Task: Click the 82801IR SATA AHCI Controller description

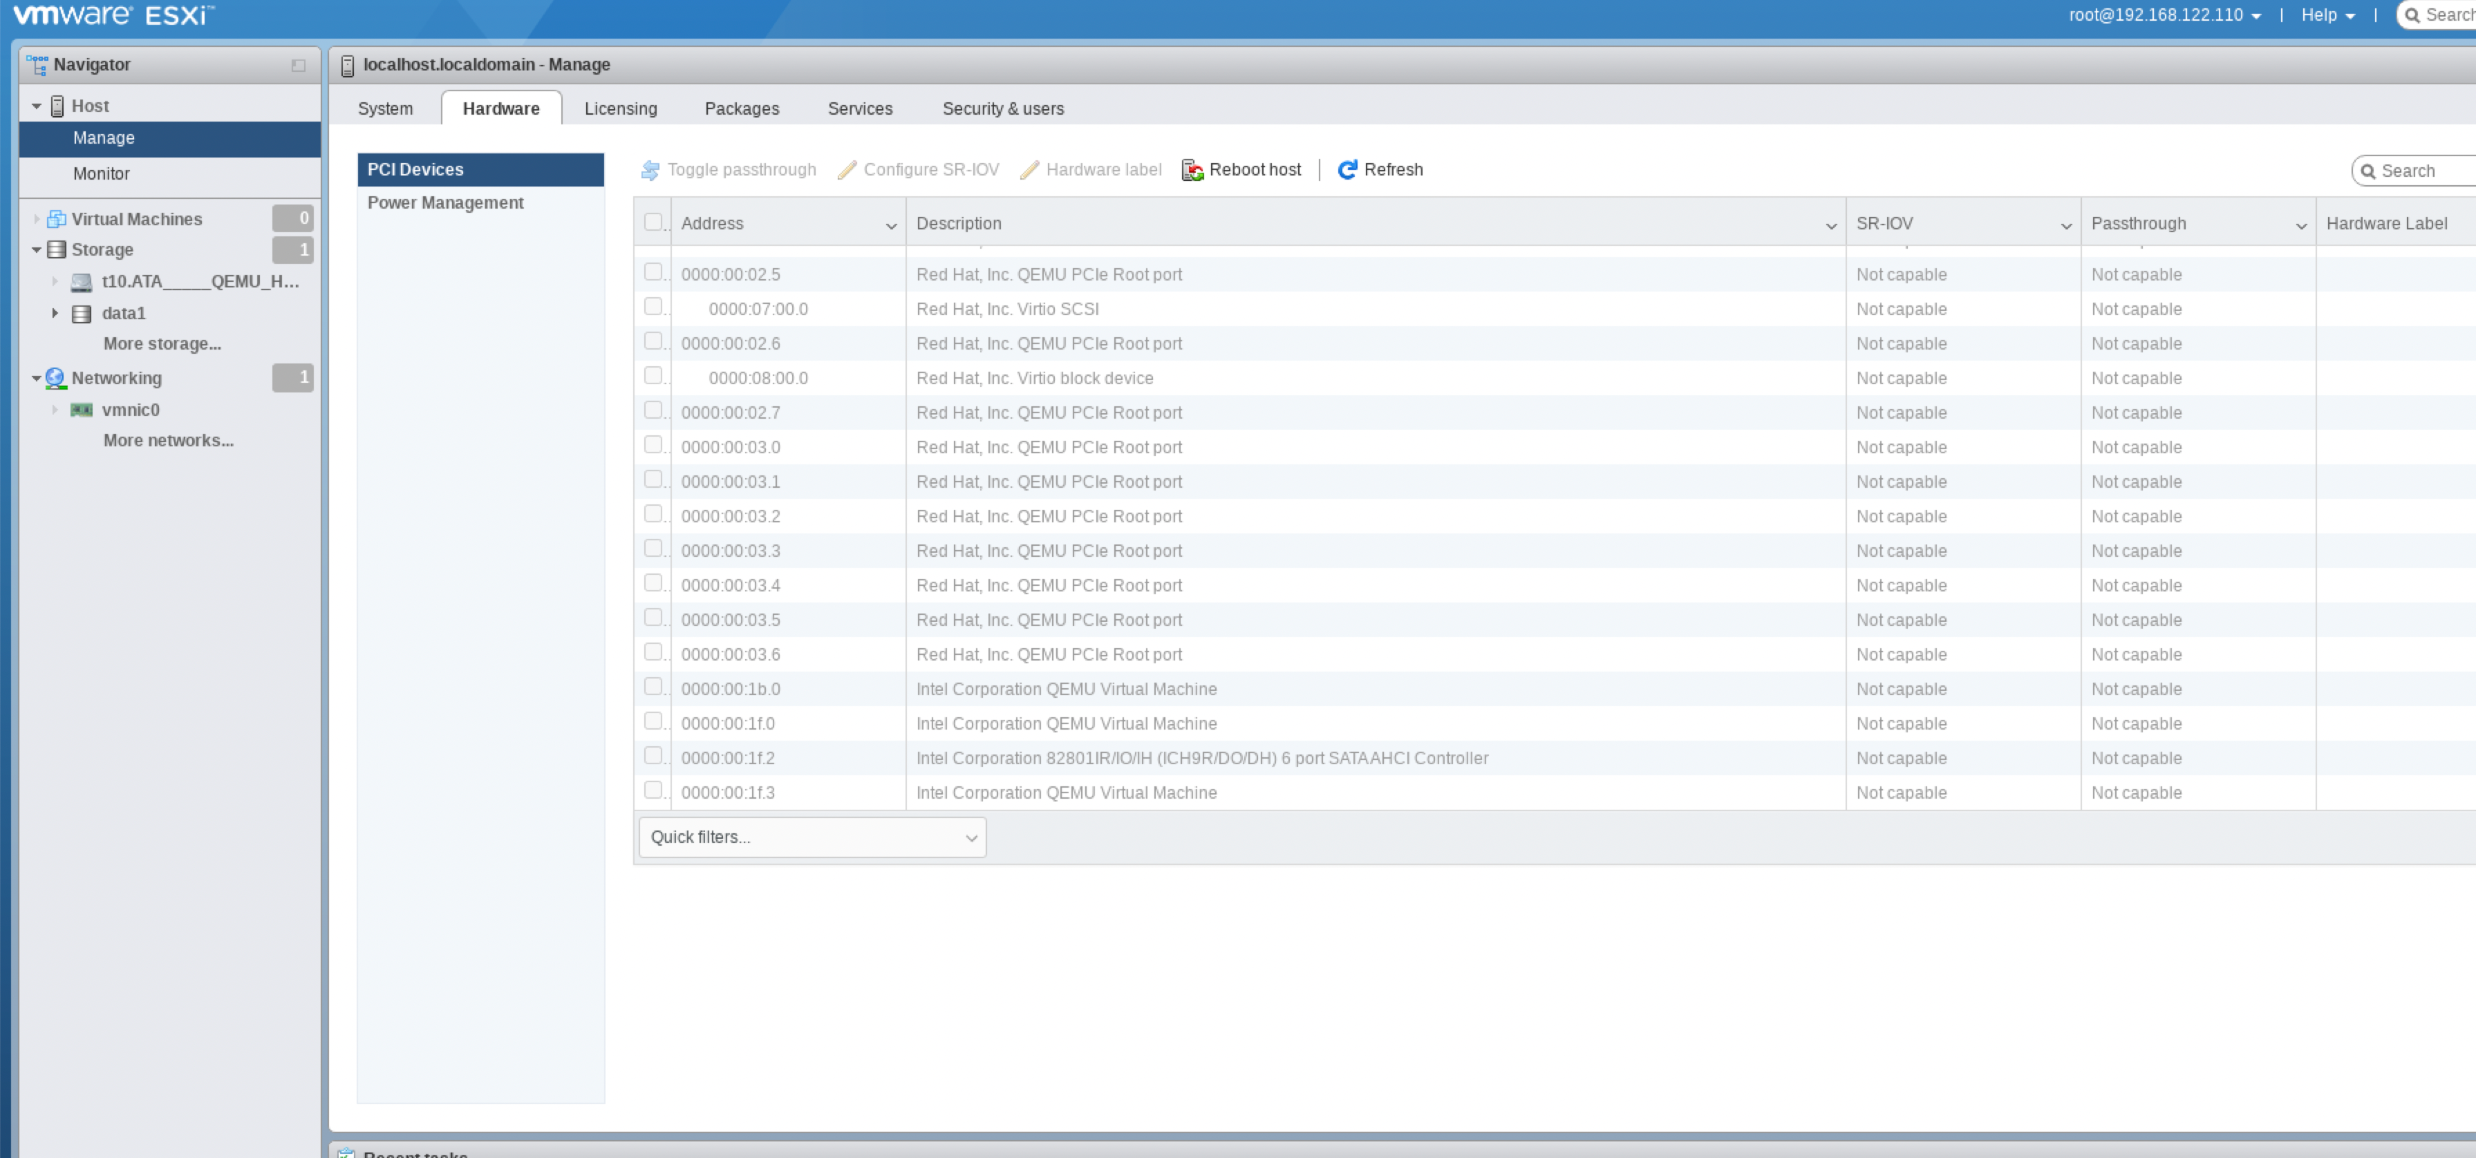Action: tap(1203, 758)
